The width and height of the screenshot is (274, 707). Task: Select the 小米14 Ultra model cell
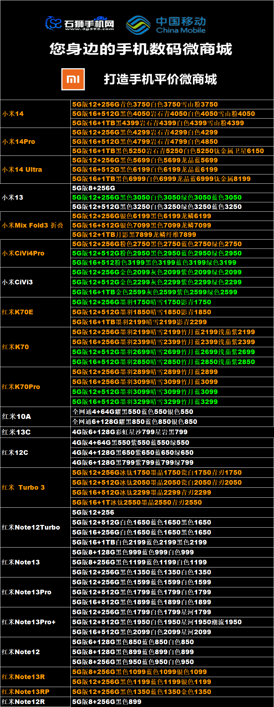36,169
